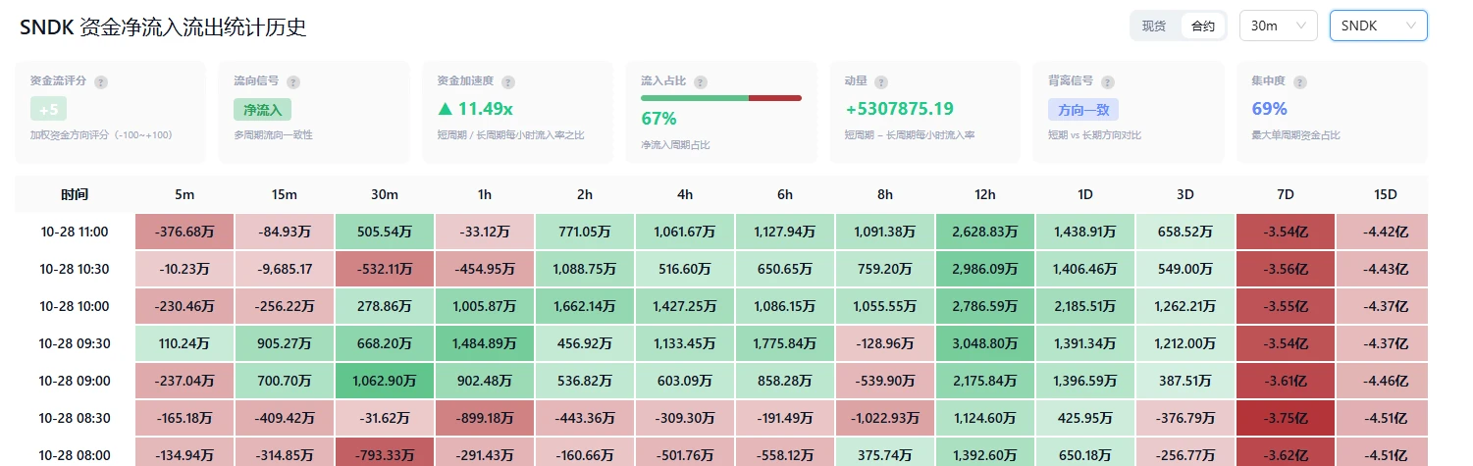Click cell -793.33万 in 30m column

click(x=385, y=454)
